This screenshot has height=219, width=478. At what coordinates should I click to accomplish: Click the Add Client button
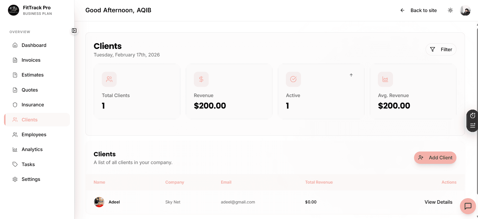coord(435,158)
